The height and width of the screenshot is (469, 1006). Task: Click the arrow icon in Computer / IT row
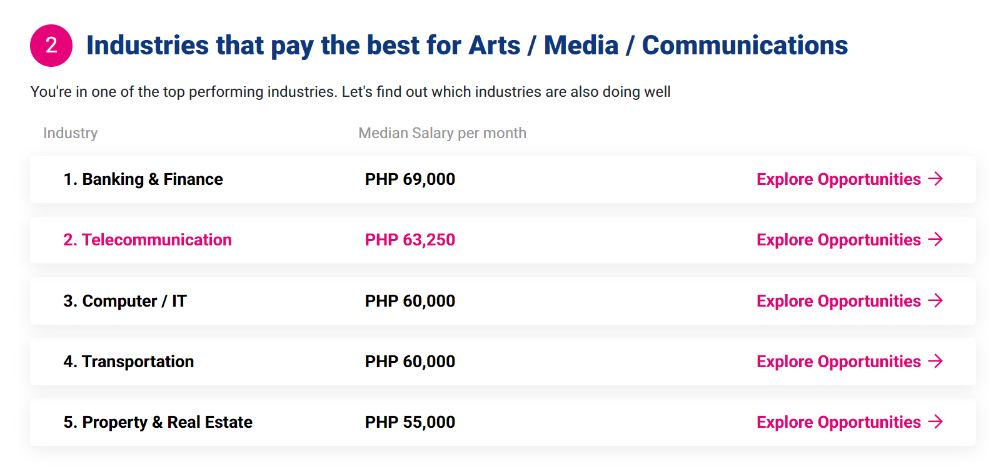tap(935, 301)
